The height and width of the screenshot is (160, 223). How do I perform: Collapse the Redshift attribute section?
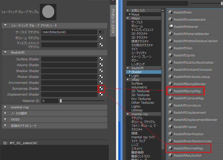[x=5, y=52]
